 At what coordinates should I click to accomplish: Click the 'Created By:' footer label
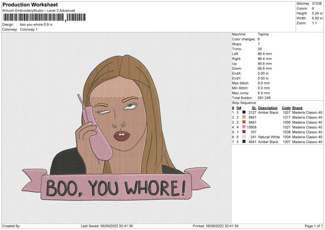(11, 226)
